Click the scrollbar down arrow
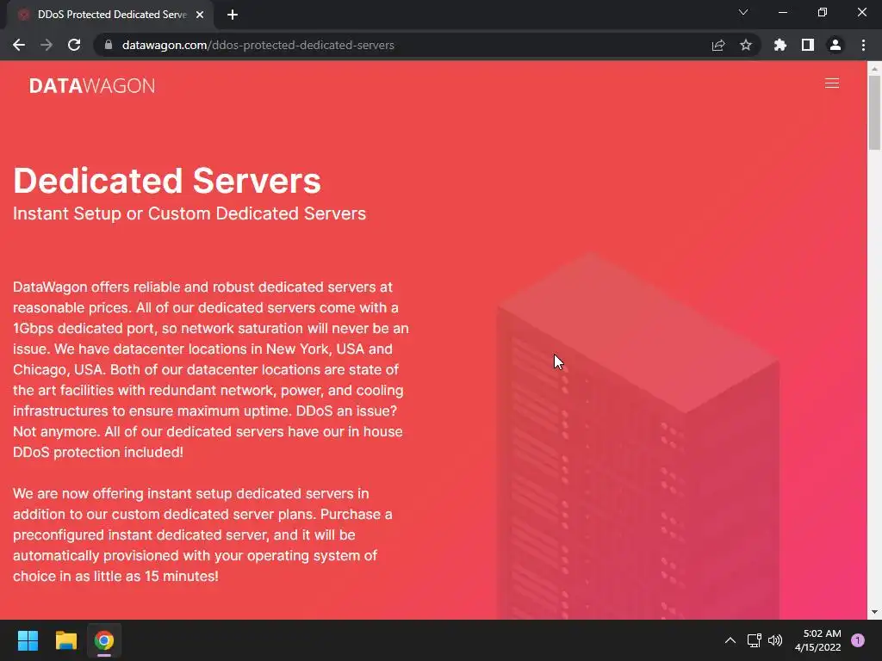The width and height of the screenshot is (882, 661). coord(874,612)
